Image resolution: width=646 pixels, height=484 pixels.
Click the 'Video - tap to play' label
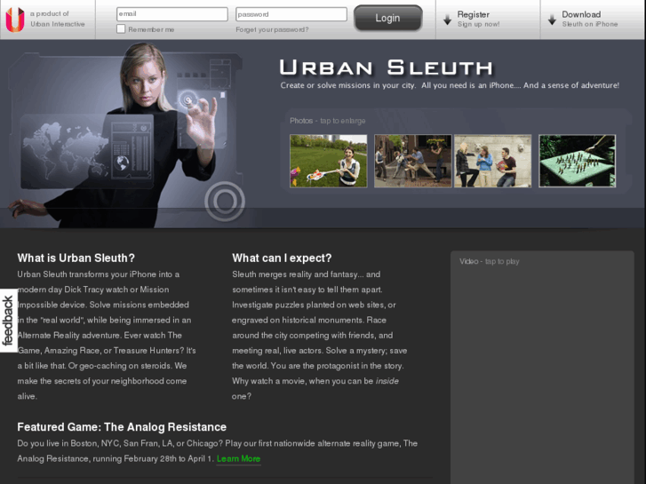point(490,261)
